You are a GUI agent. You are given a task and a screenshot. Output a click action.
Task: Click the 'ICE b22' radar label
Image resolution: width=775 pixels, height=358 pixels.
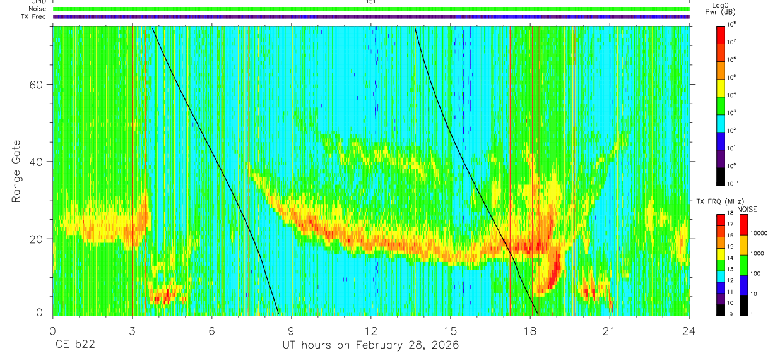tap(73, 345)
